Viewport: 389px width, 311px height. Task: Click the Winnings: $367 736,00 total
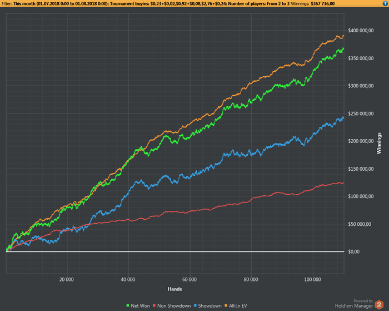tap(312, 4)
